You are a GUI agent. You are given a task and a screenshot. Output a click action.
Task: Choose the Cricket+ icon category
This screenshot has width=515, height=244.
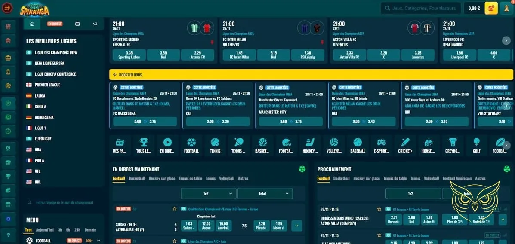coord(405,146)
